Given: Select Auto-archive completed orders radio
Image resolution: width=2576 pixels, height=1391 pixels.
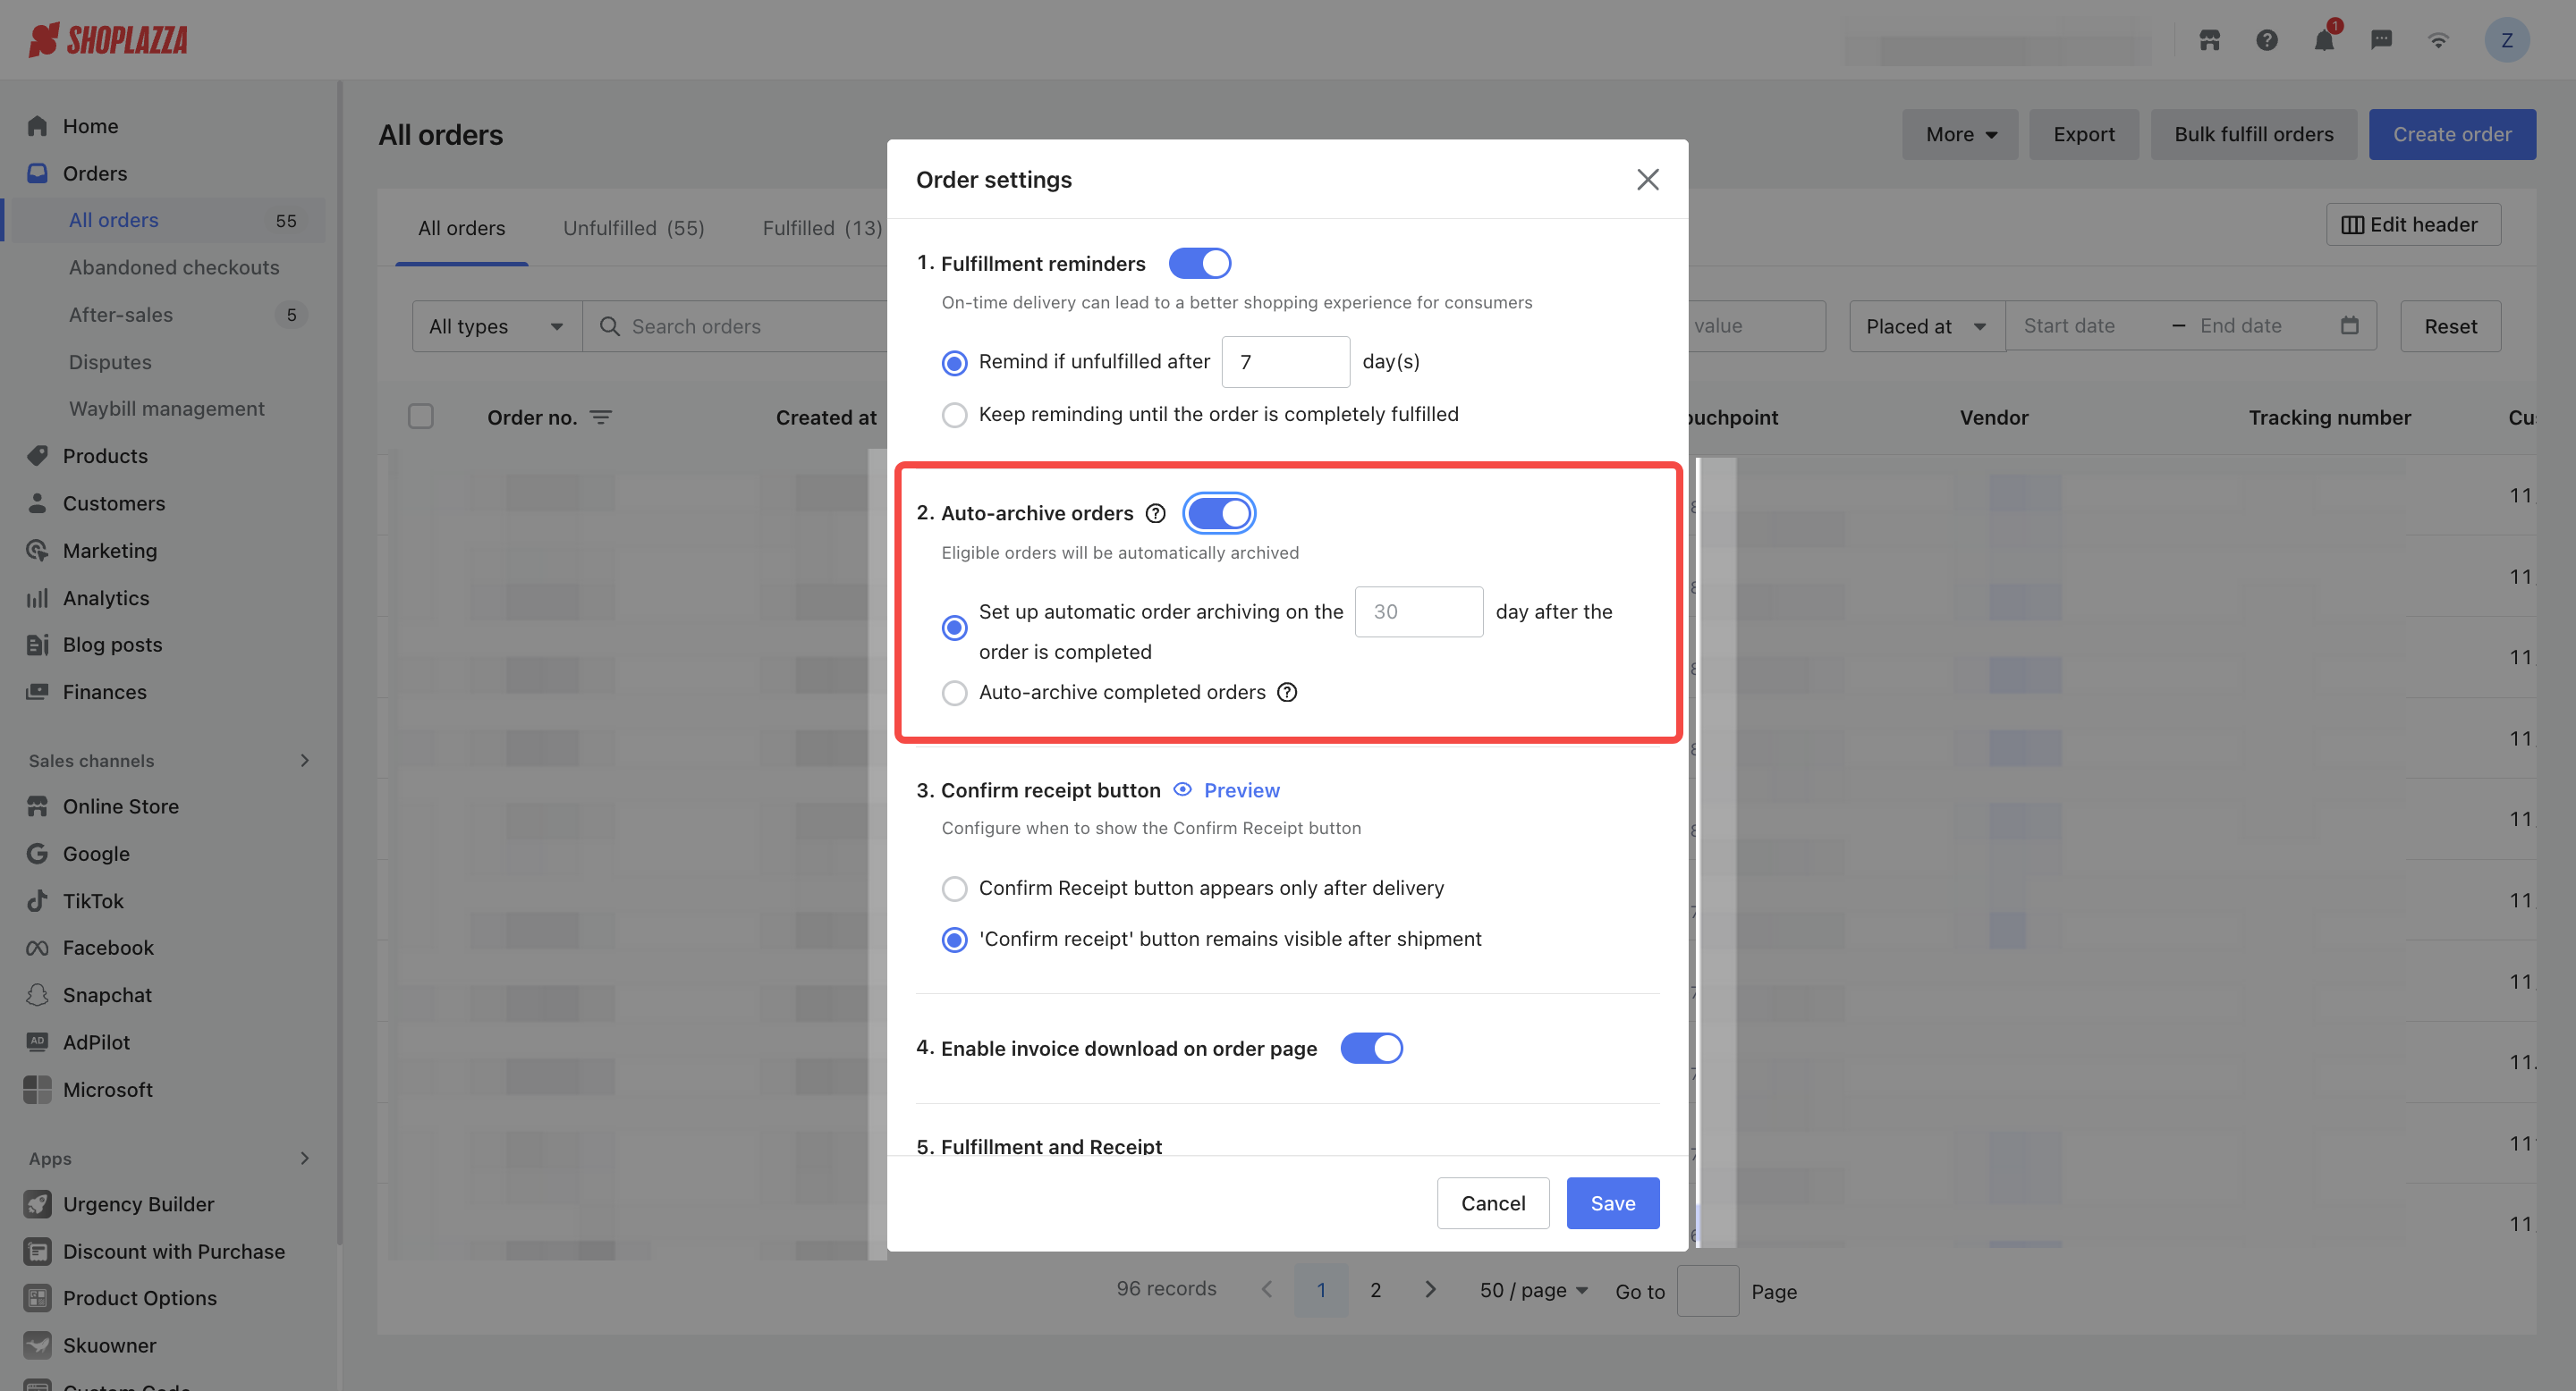Looking at the screenshot, I should click(x=954, y=692).
